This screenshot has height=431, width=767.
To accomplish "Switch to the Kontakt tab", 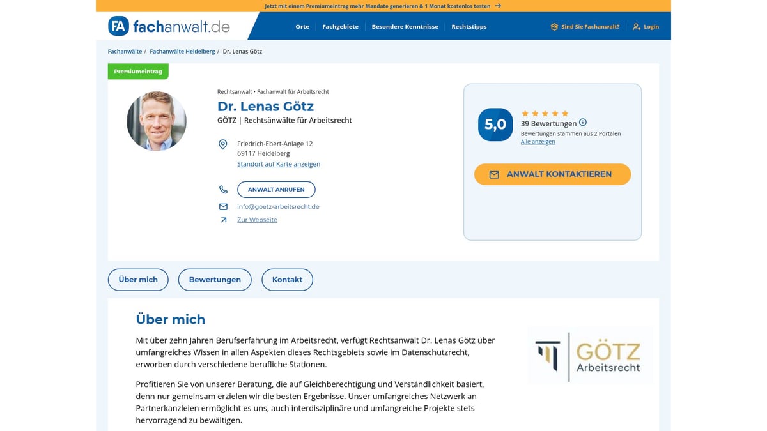I will tap(287, 279).
